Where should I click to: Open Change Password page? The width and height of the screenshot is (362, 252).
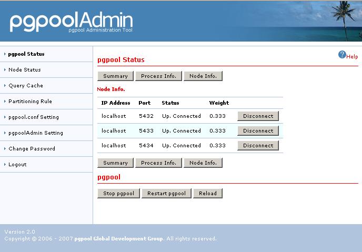(32, 148)
